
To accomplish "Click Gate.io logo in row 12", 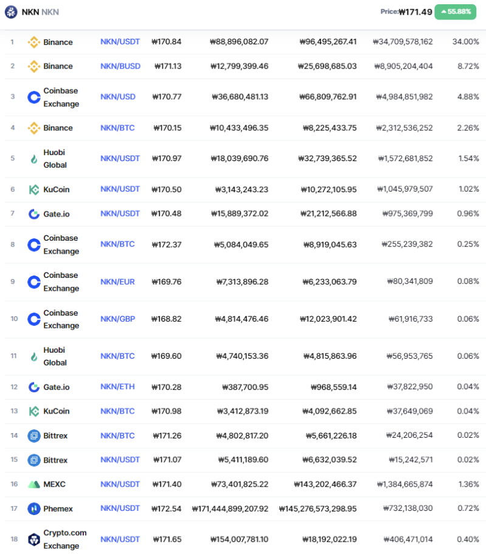I will (x=34, y=387).
